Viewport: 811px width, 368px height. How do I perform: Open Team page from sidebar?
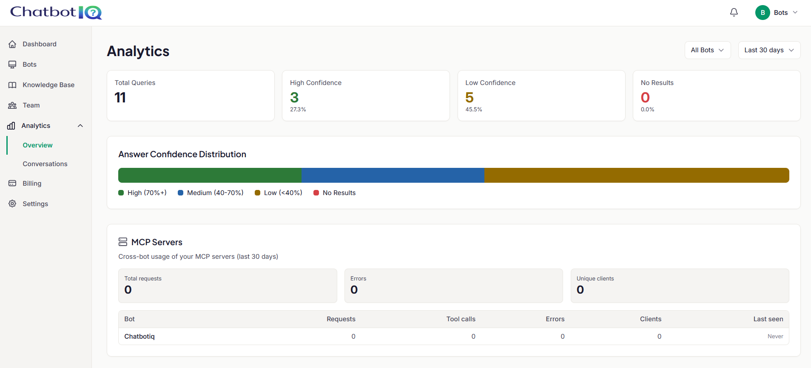[x=31, y=105]
